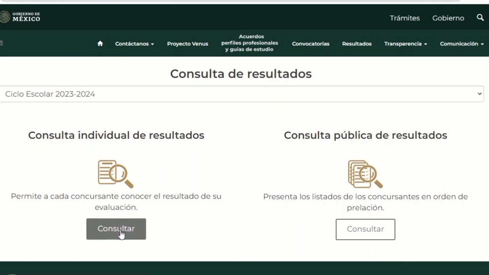Click the chevron next to Transparencia
The width and height of the screenshot is (489, 275).
426,44
